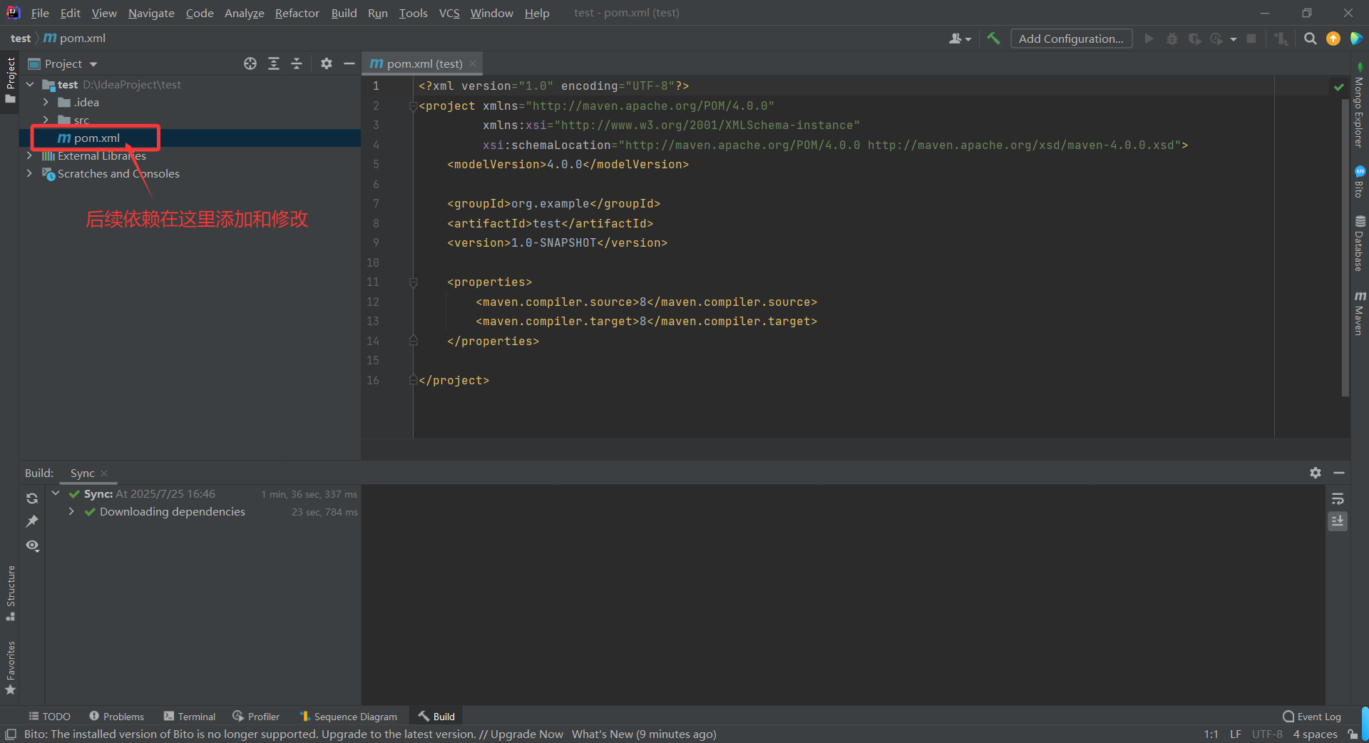Open Build panel settings gear icon

pyautogui.click(x=1316, y=473)
